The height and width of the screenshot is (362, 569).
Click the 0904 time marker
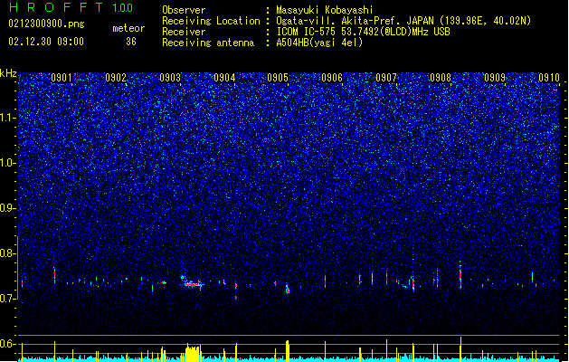224,78
